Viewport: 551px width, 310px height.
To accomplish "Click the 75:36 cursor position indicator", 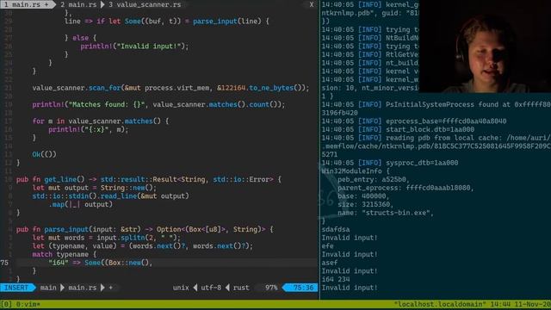I will 303,288.
